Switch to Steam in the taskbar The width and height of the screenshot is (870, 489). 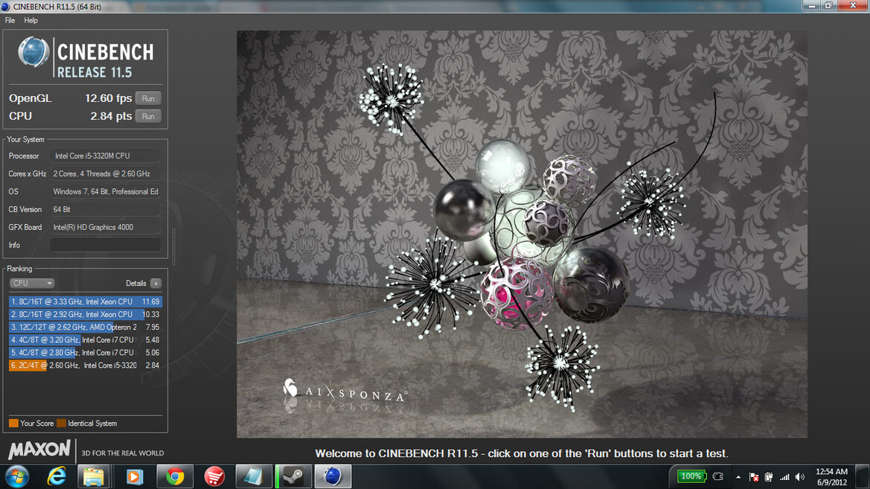[x=293, y=476]
